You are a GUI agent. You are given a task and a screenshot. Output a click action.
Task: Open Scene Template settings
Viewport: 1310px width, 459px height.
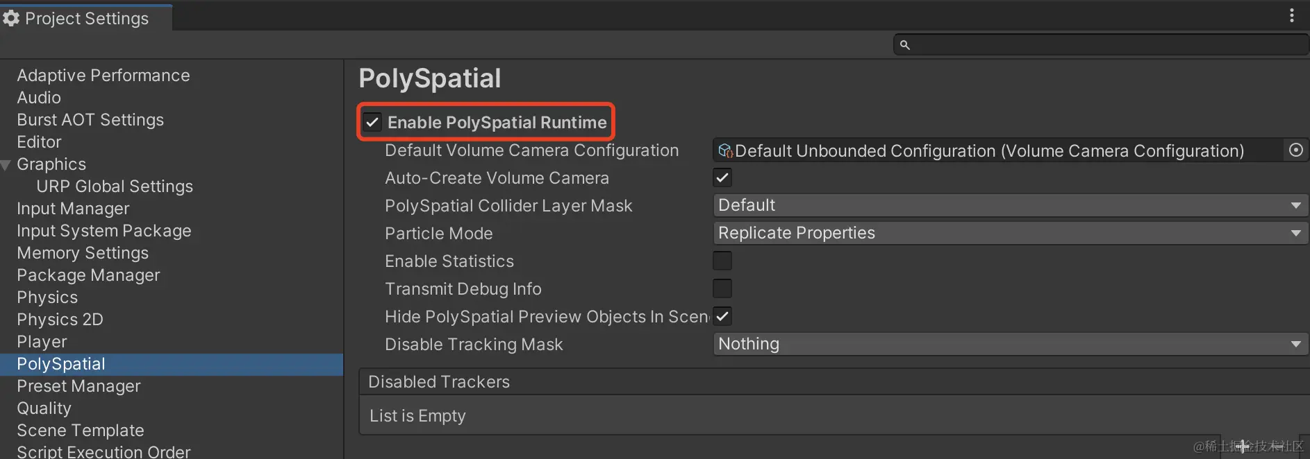(x=81, y=430)
